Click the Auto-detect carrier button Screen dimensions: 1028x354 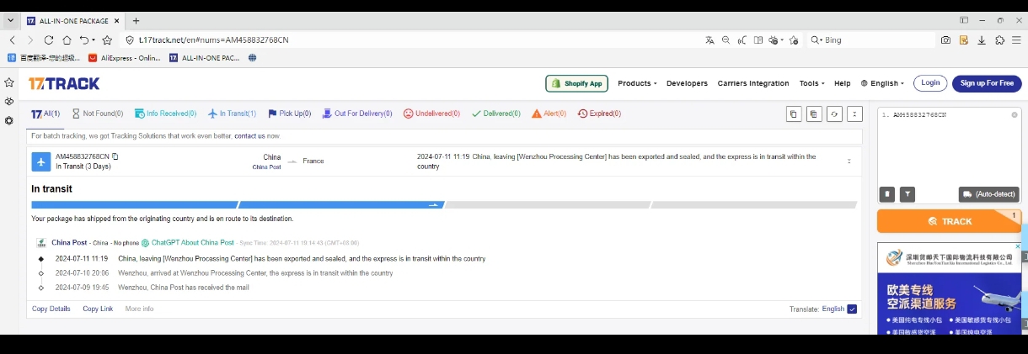988,194
